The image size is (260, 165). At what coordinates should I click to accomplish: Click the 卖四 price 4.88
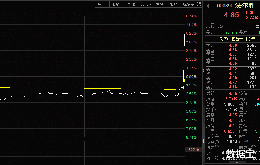233,50
